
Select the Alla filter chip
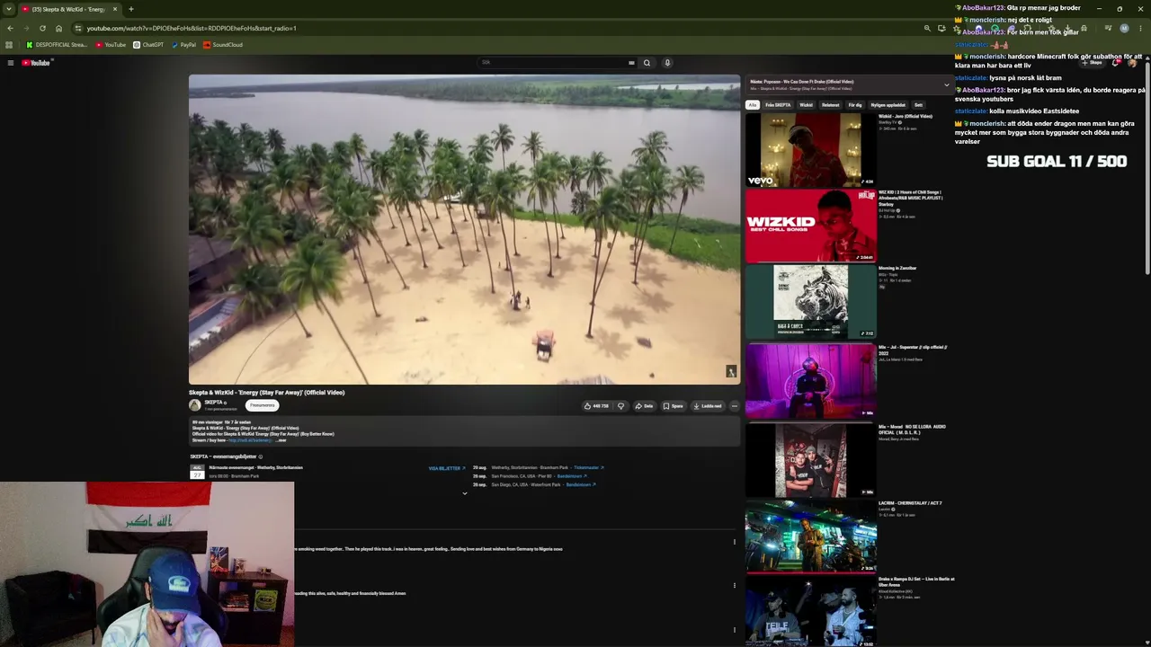753,105
